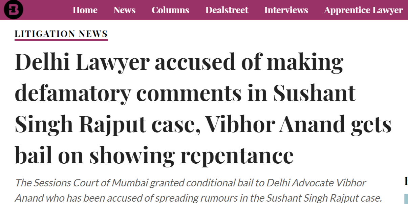Open the Home menu item
Viewport: 408px width, 204px height.
[x=85, y=10]
